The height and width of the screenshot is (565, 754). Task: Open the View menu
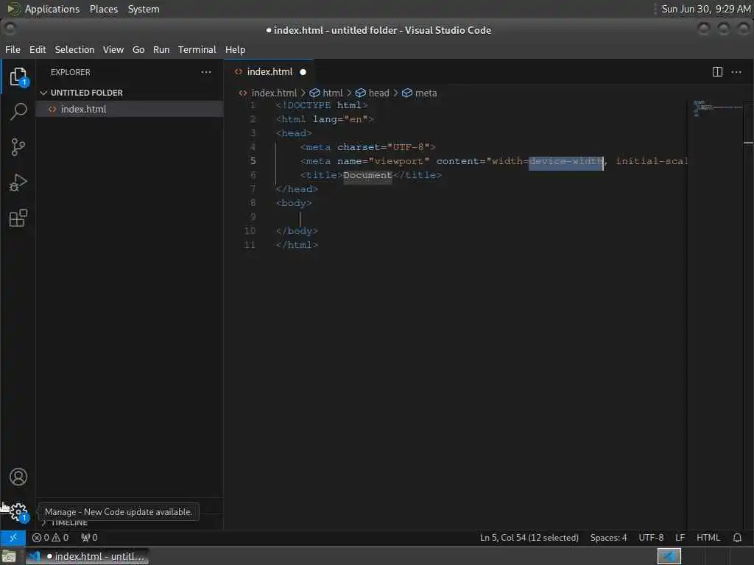tap(113, 49)
